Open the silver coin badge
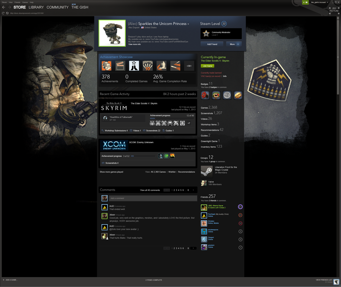The width and height of the screenshot is (341, 287). 227,95
